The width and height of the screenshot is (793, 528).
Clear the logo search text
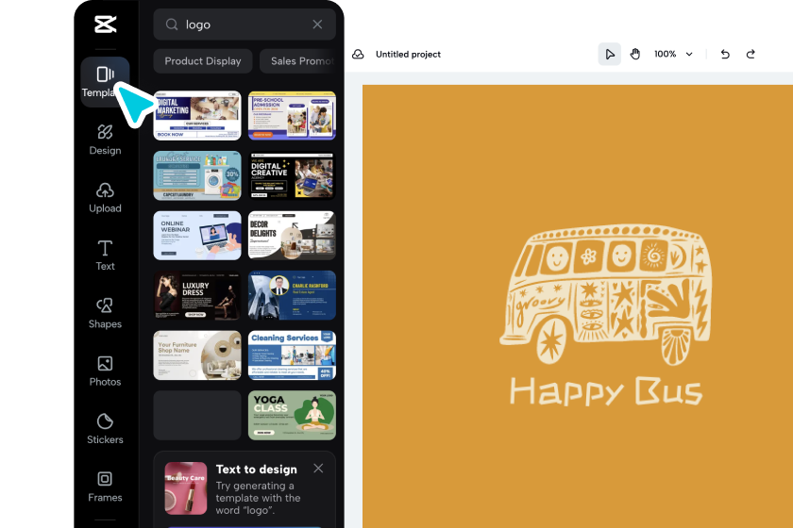pyautogui.click(x=318, y=25)
